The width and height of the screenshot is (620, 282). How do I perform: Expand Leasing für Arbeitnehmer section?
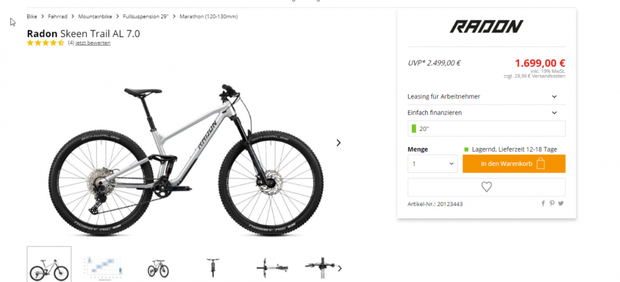pos(486,97)
